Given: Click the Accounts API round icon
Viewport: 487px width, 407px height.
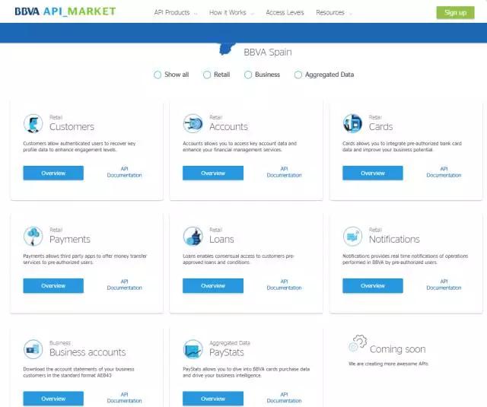Looking at the screenshot, I should point(193,123).
